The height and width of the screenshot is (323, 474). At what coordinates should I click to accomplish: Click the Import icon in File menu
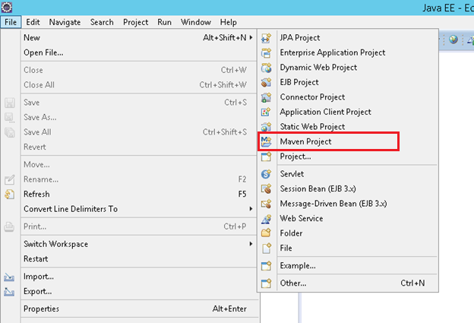click(x=10, y=277)
